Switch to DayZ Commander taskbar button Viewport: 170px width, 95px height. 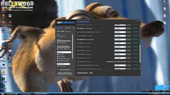point(28,94)
